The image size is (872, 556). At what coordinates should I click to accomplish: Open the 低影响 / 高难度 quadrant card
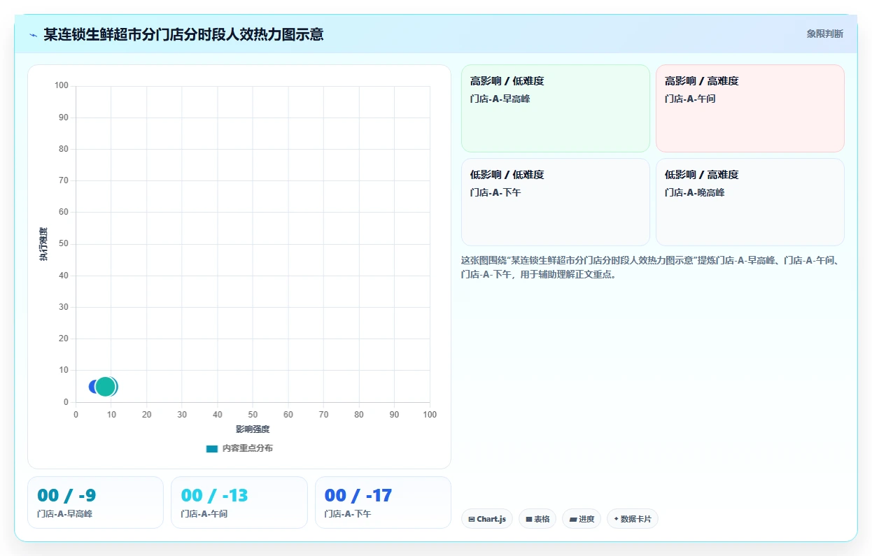point(750,202)
